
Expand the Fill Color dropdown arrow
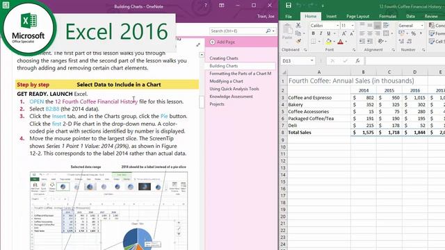[x=334, y=42]
